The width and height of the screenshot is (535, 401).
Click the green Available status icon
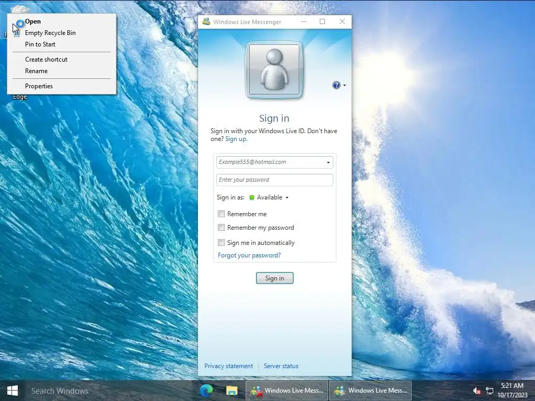pyautogui.click(x=252, y=197)
